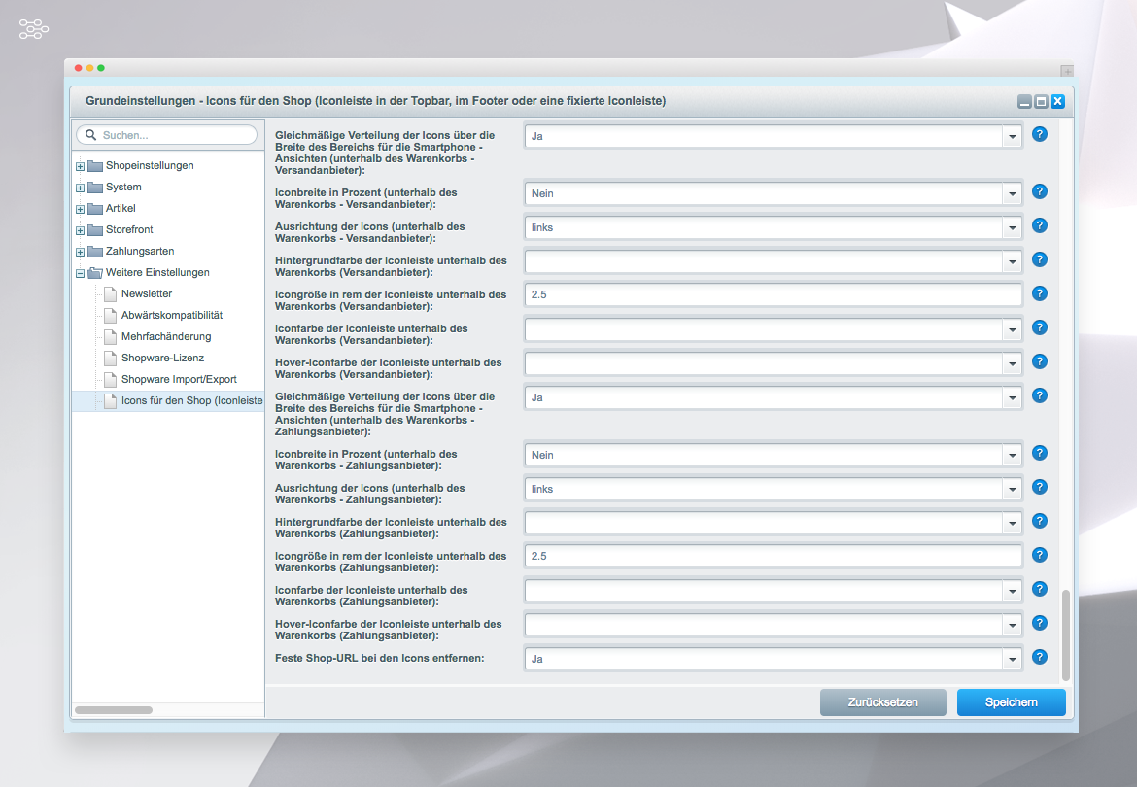Expand the Shopeinstellungen folder
1137x787 pixels.
pyautogui.click(x=80, y=167)
